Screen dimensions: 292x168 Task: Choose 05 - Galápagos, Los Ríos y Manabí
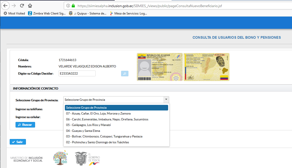pos(88,125)
